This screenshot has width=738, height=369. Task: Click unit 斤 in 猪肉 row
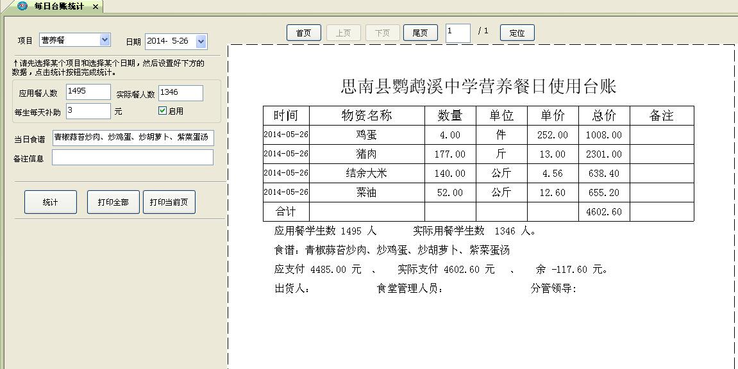point(501,154)
